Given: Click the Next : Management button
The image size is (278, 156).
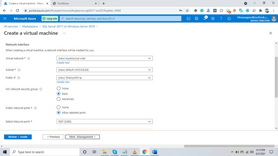Looking at the screenshot, I should pos(82,137).
